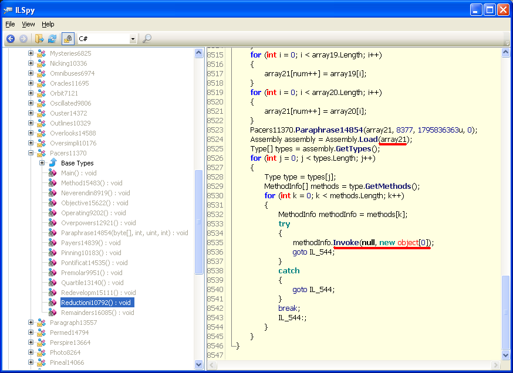Click the code panel scroll-down arrow

[505, 354]
